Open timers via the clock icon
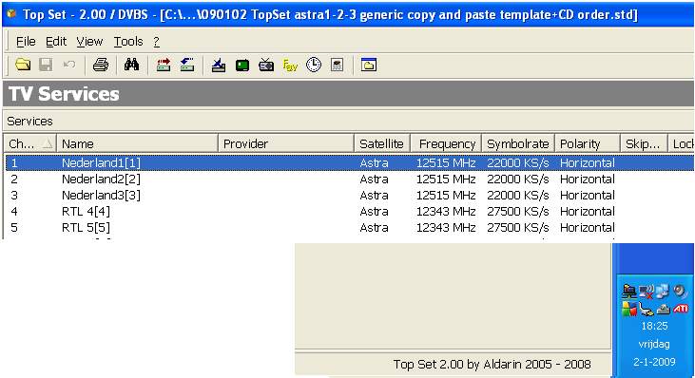 314,66
